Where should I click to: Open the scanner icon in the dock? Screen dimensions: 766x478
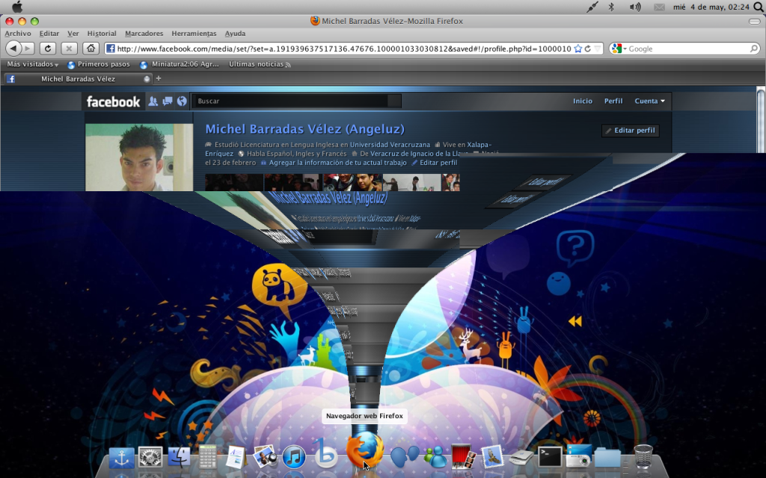coord(521,459)
